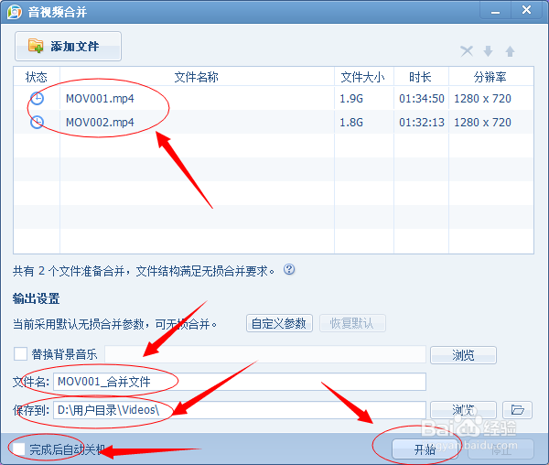
Task: Move selected file up with arrow icon
Action: point(510,51)
